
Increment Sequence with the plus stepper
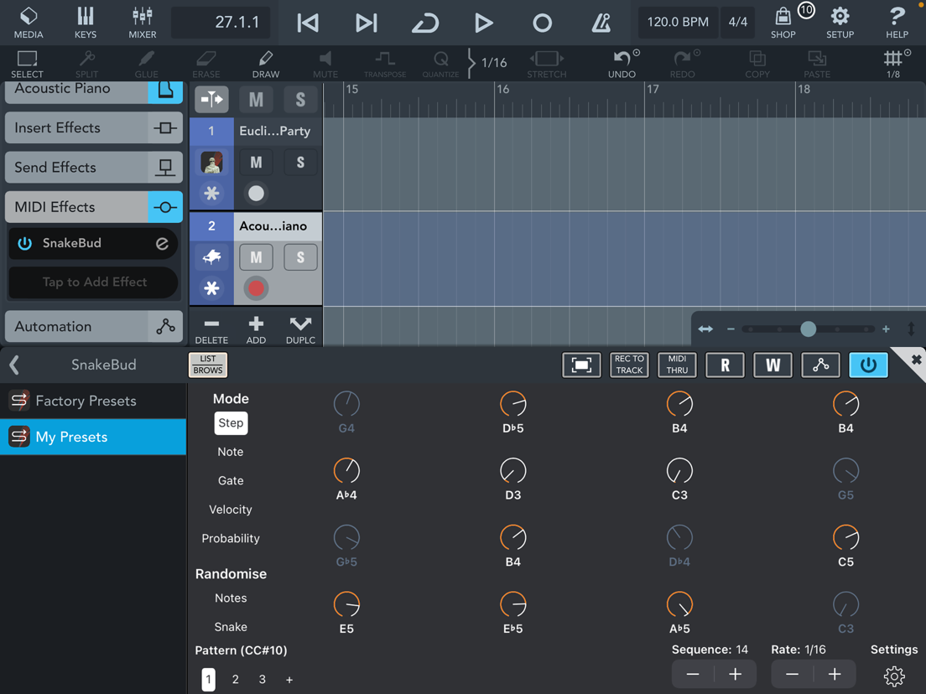tap(735, 674)
